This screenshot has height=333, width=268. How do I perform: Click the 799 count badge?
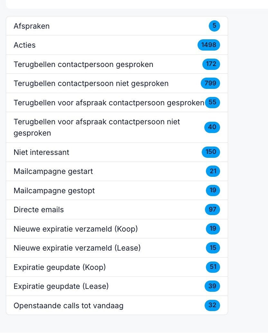pyautogui.click(x=210, y=83)
